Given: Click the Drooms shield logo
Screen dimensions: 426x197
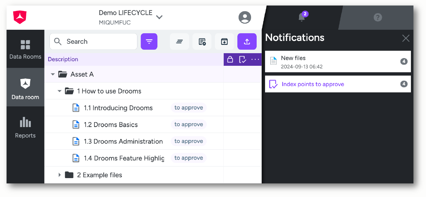Looking at the screenshot, I should point(20,17).
